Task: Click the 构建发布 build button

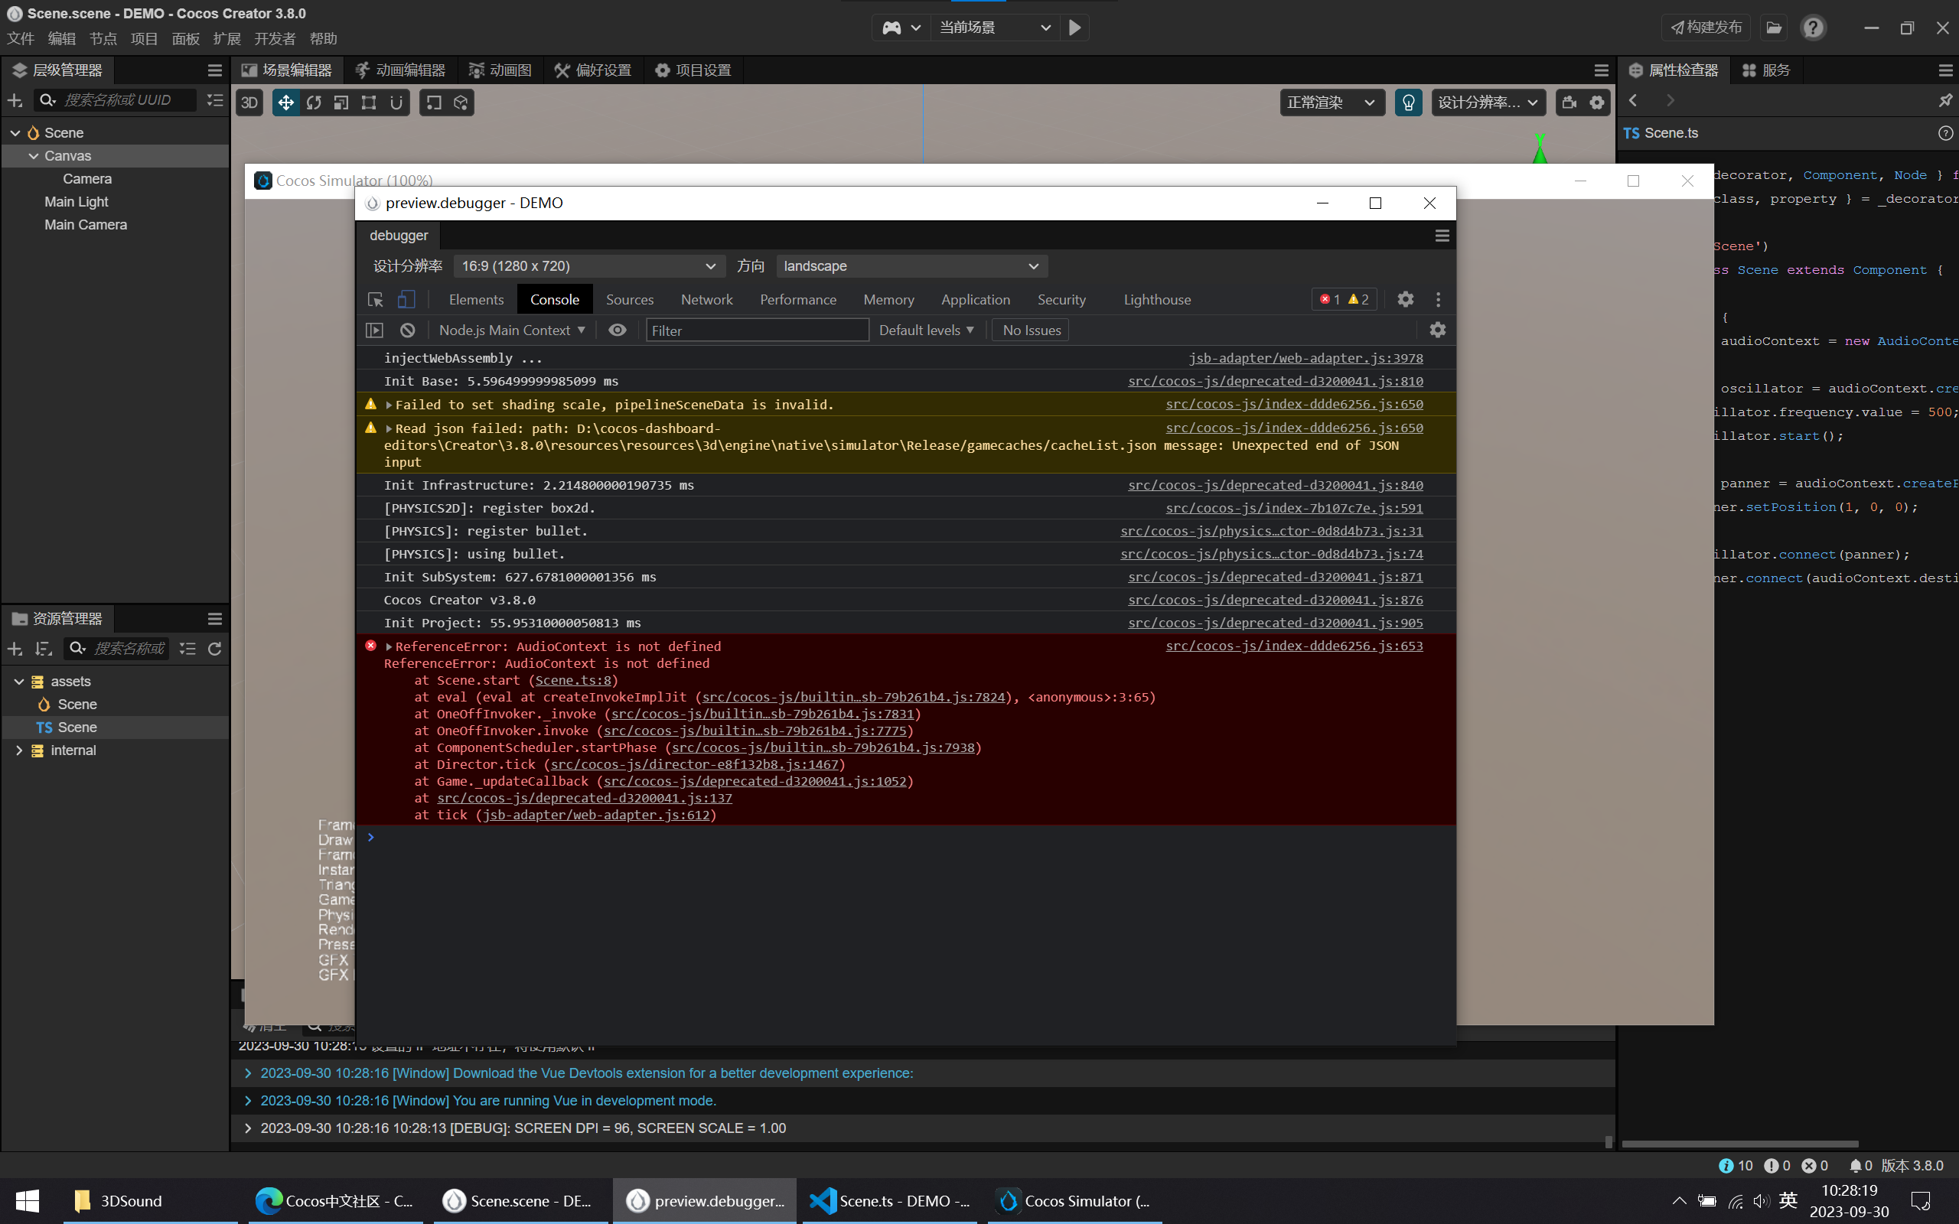Action: (1706, 28)
